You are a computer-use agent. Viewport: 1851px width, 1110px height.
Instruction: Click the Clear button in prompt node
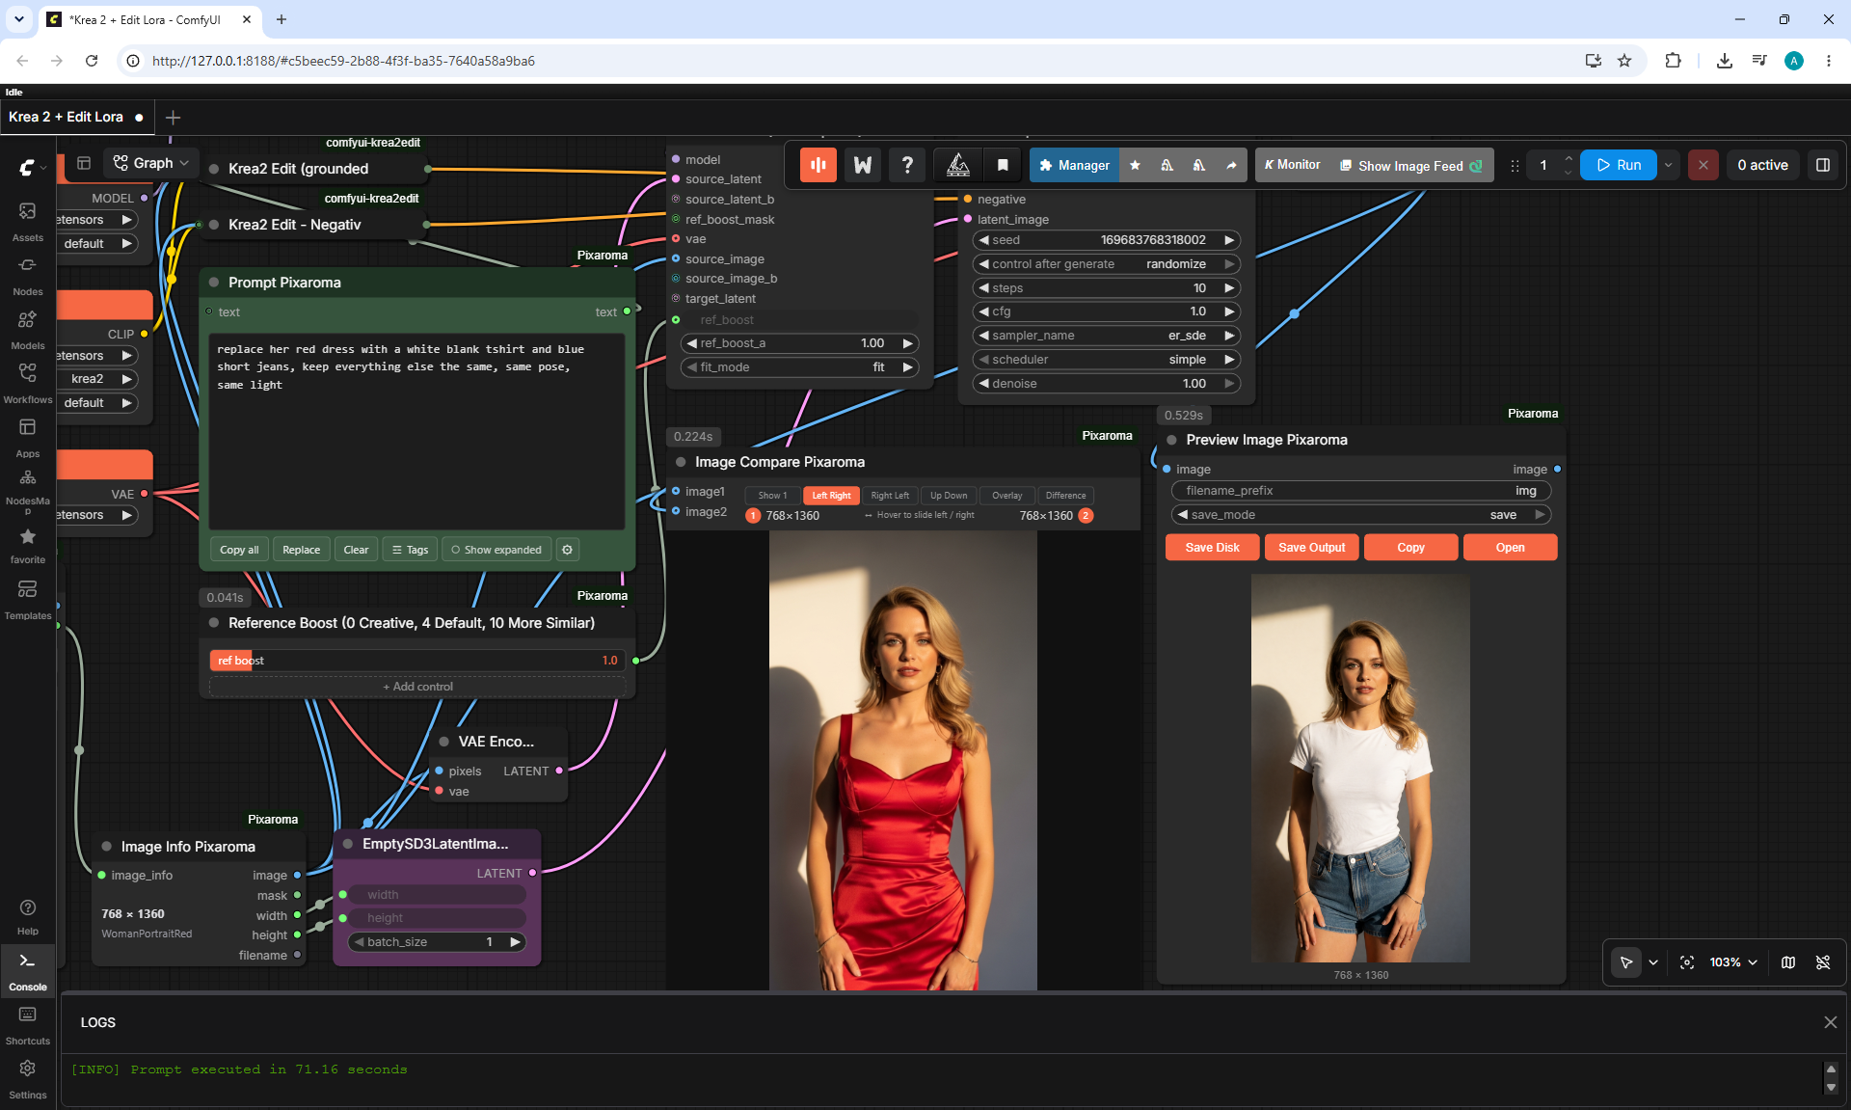[356, 550]
